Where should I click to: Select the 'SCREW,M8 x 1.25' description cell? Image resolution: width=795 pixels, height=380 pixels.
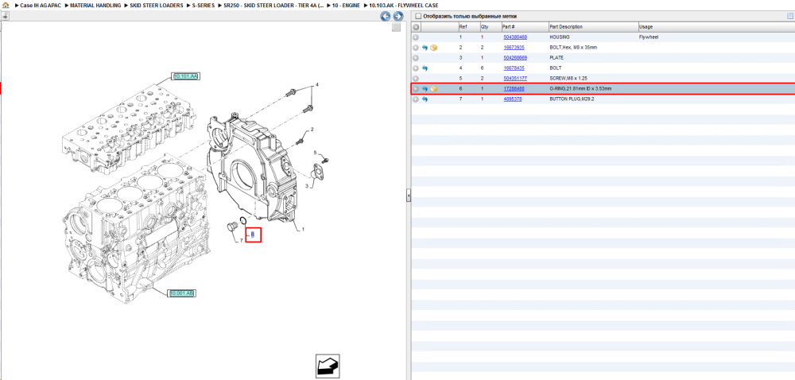569,79
